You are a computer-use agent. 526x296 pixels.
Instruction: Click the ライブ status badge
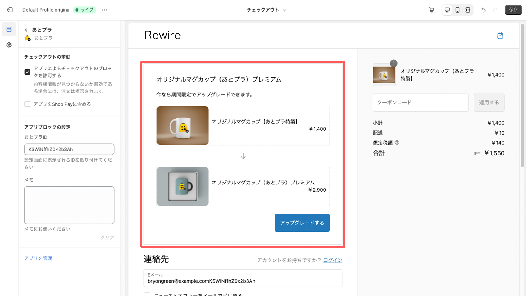(85, 10)
